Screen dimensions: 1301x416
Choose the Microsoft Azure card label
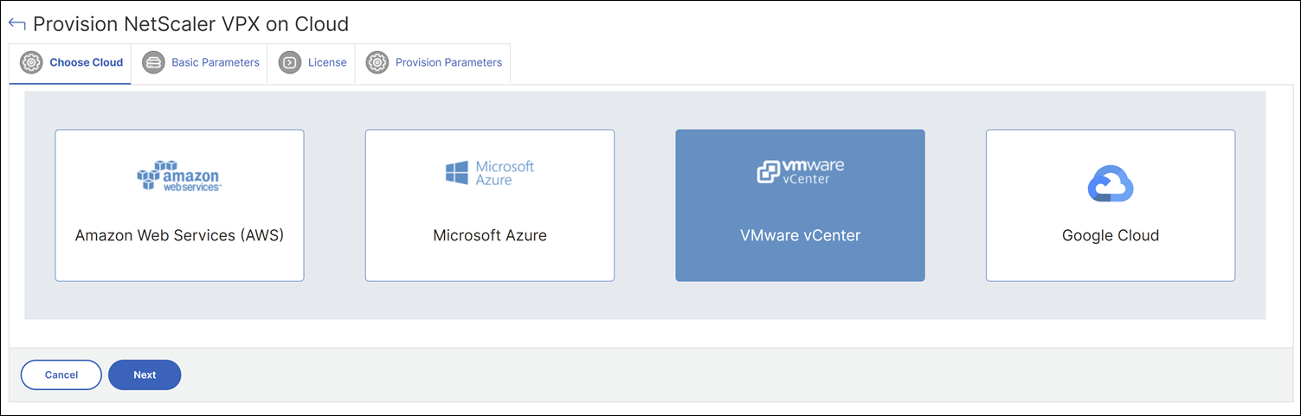tap(490, 235)
